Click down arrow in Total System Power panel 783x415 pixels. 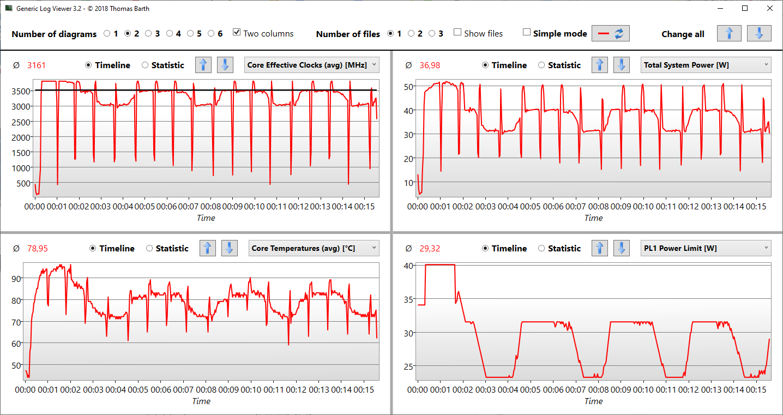point(621,65)
